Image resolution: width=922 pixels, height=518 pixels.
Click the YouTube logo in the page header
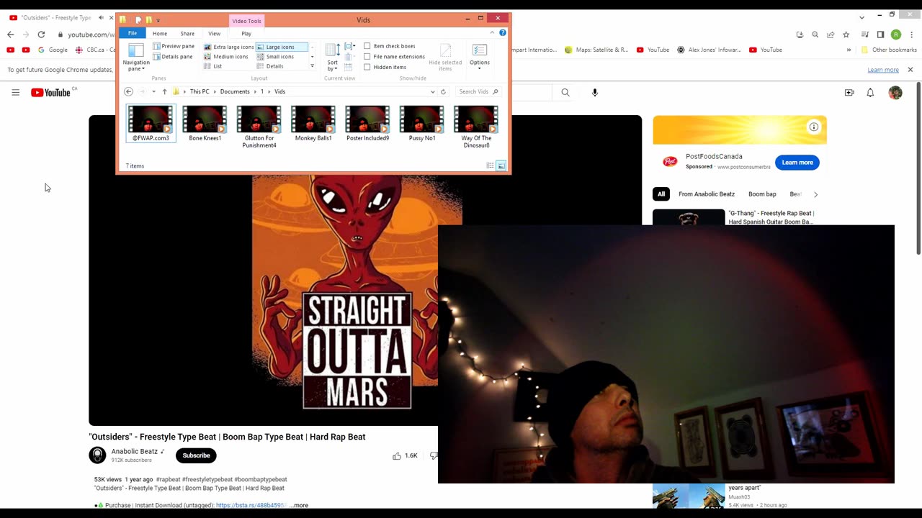(x=51, y=92)
